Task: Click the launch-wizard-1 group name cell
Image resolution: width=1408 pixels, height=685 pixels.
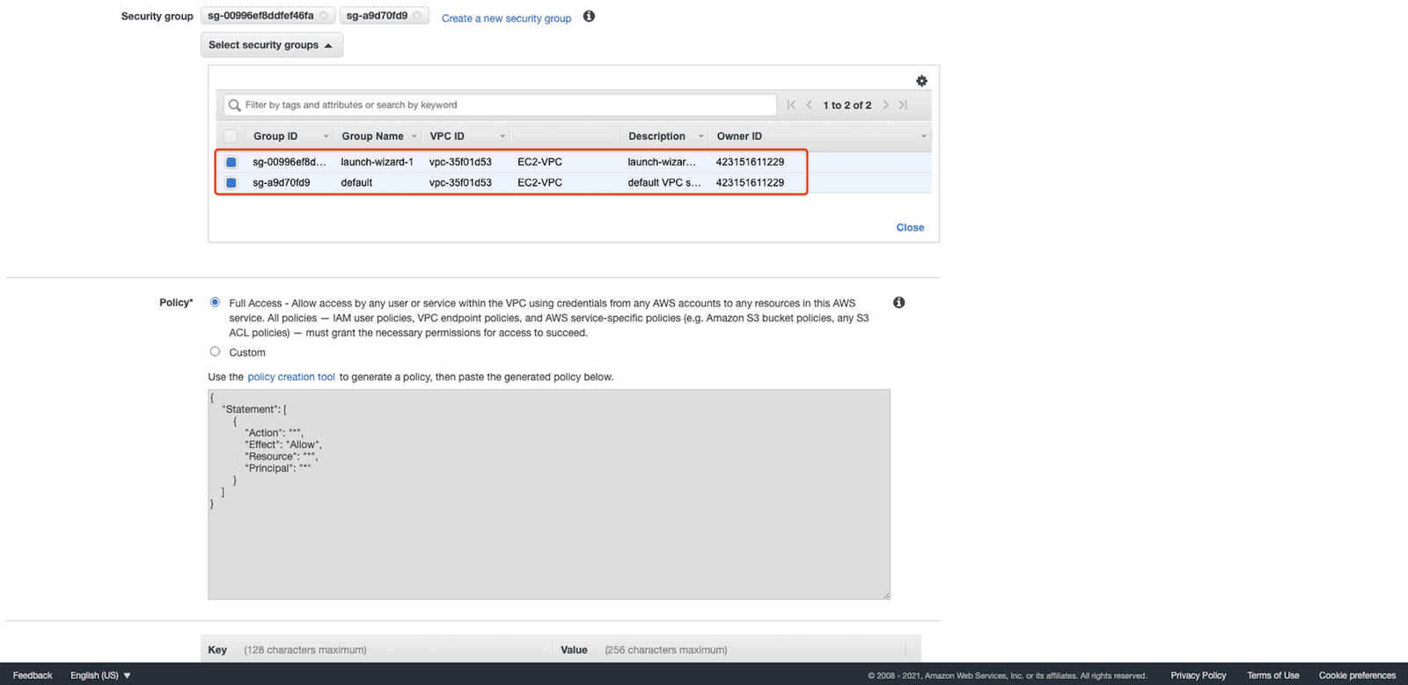Action: (377, 162)
